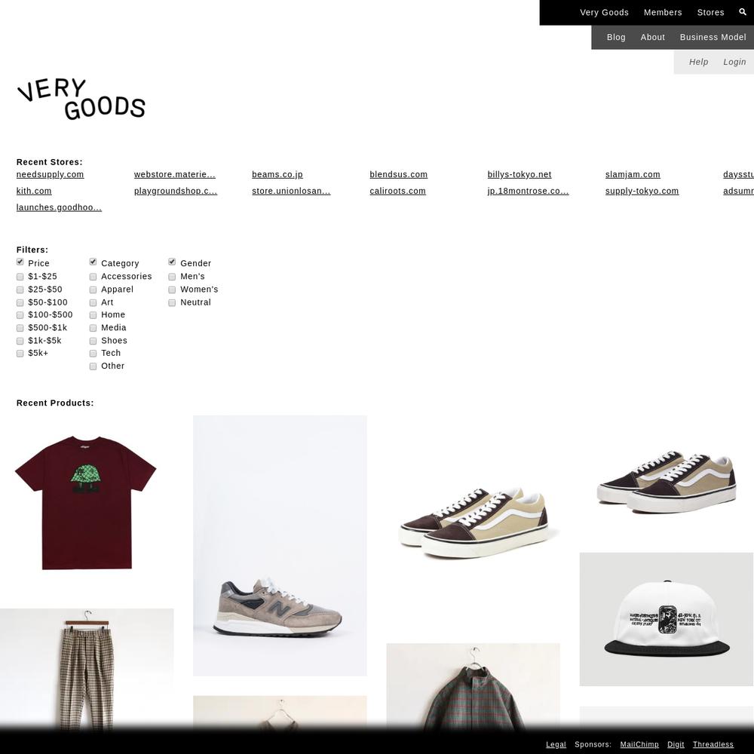Open the Members menu item
The image size is (754, 754).
pyautogui.click(x=663, y=13)
